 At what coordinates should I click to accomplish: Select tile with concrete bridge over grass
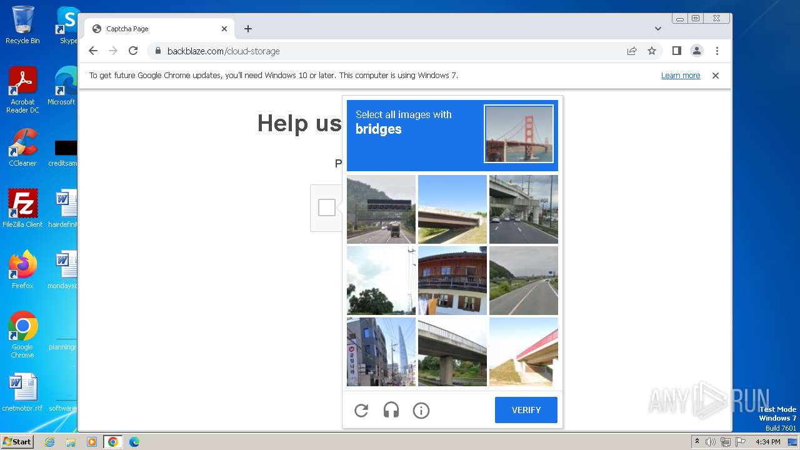(452, 209)
